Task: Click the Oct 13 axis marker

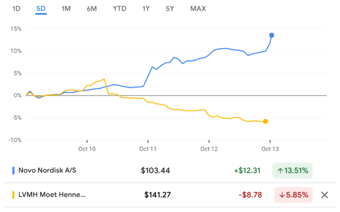Action: tap(270, 149)
